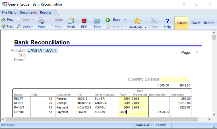Click Date Presented field in ERGON row
Viewport: 217px width, 129px height.
pyautogui.click(x=140, y=112)
